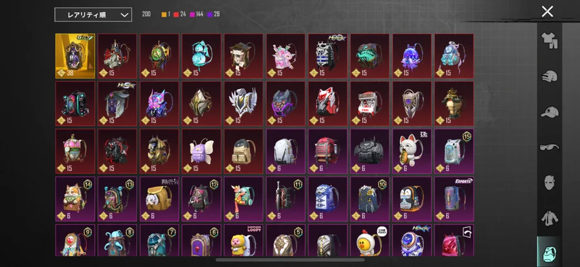Open the outfit set category icon
Viewport: 580px width, 267px height.
pyautogui.click(x=550, y=41)
